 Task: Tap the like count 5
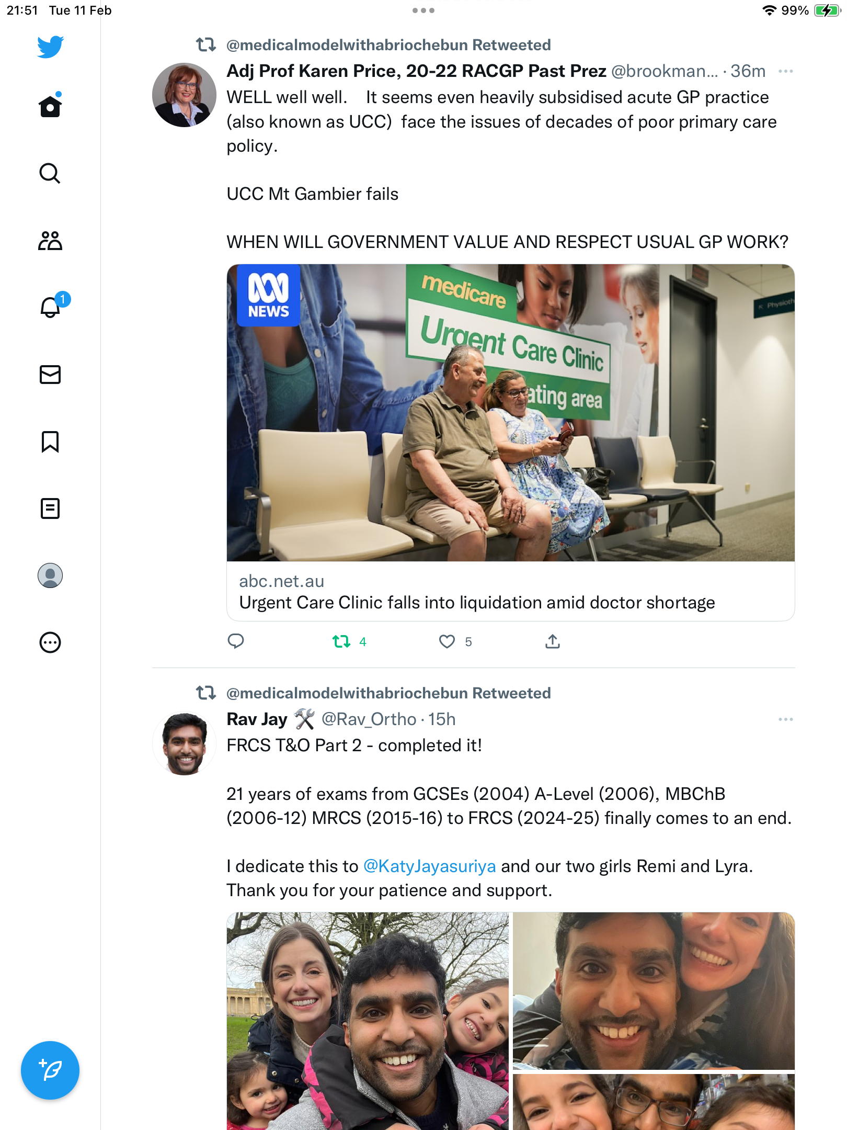pos(468,642)
